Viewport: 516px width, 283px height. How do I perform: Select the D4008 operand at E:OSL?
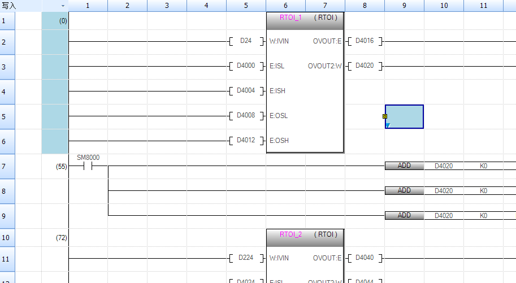[246, 116]
